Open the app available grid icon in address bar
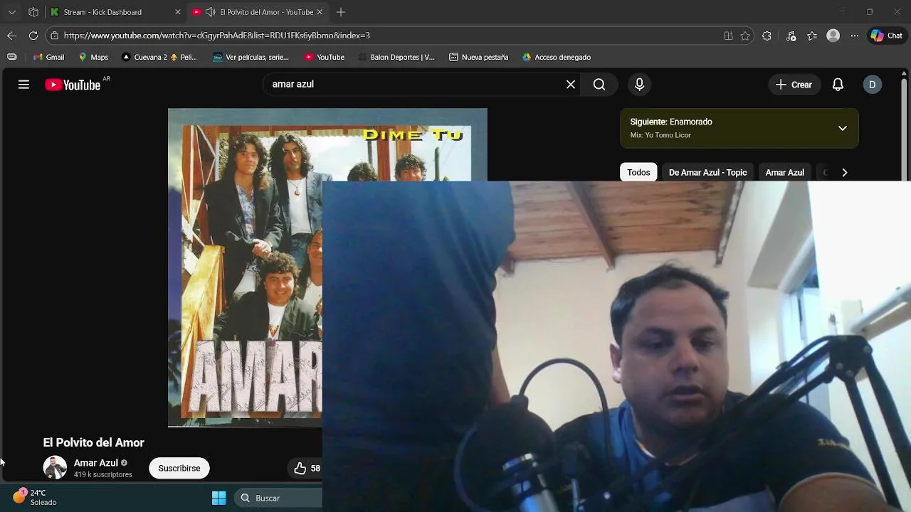The width and height of the screenshot is (911, 512). (x=728, y=36)
